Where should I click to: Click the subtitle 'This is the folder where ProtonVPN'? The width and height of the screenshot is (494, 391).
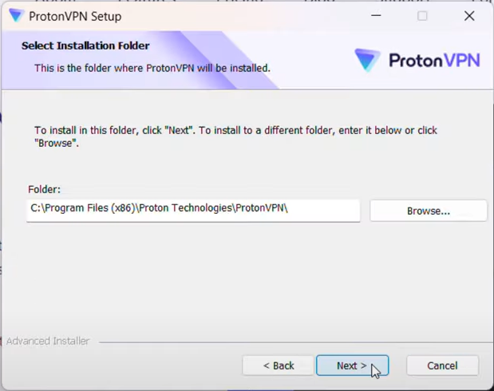(114, 68)
